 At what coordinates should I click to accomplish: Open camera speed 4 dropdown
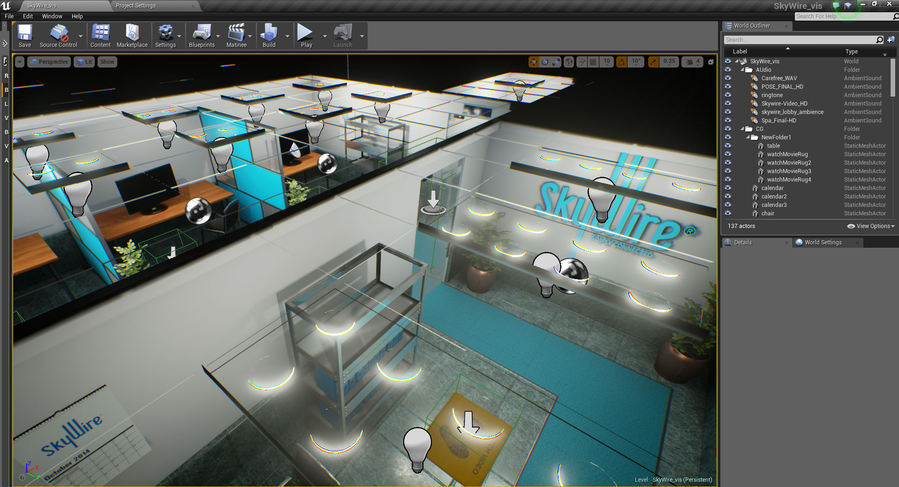point(692,62)
